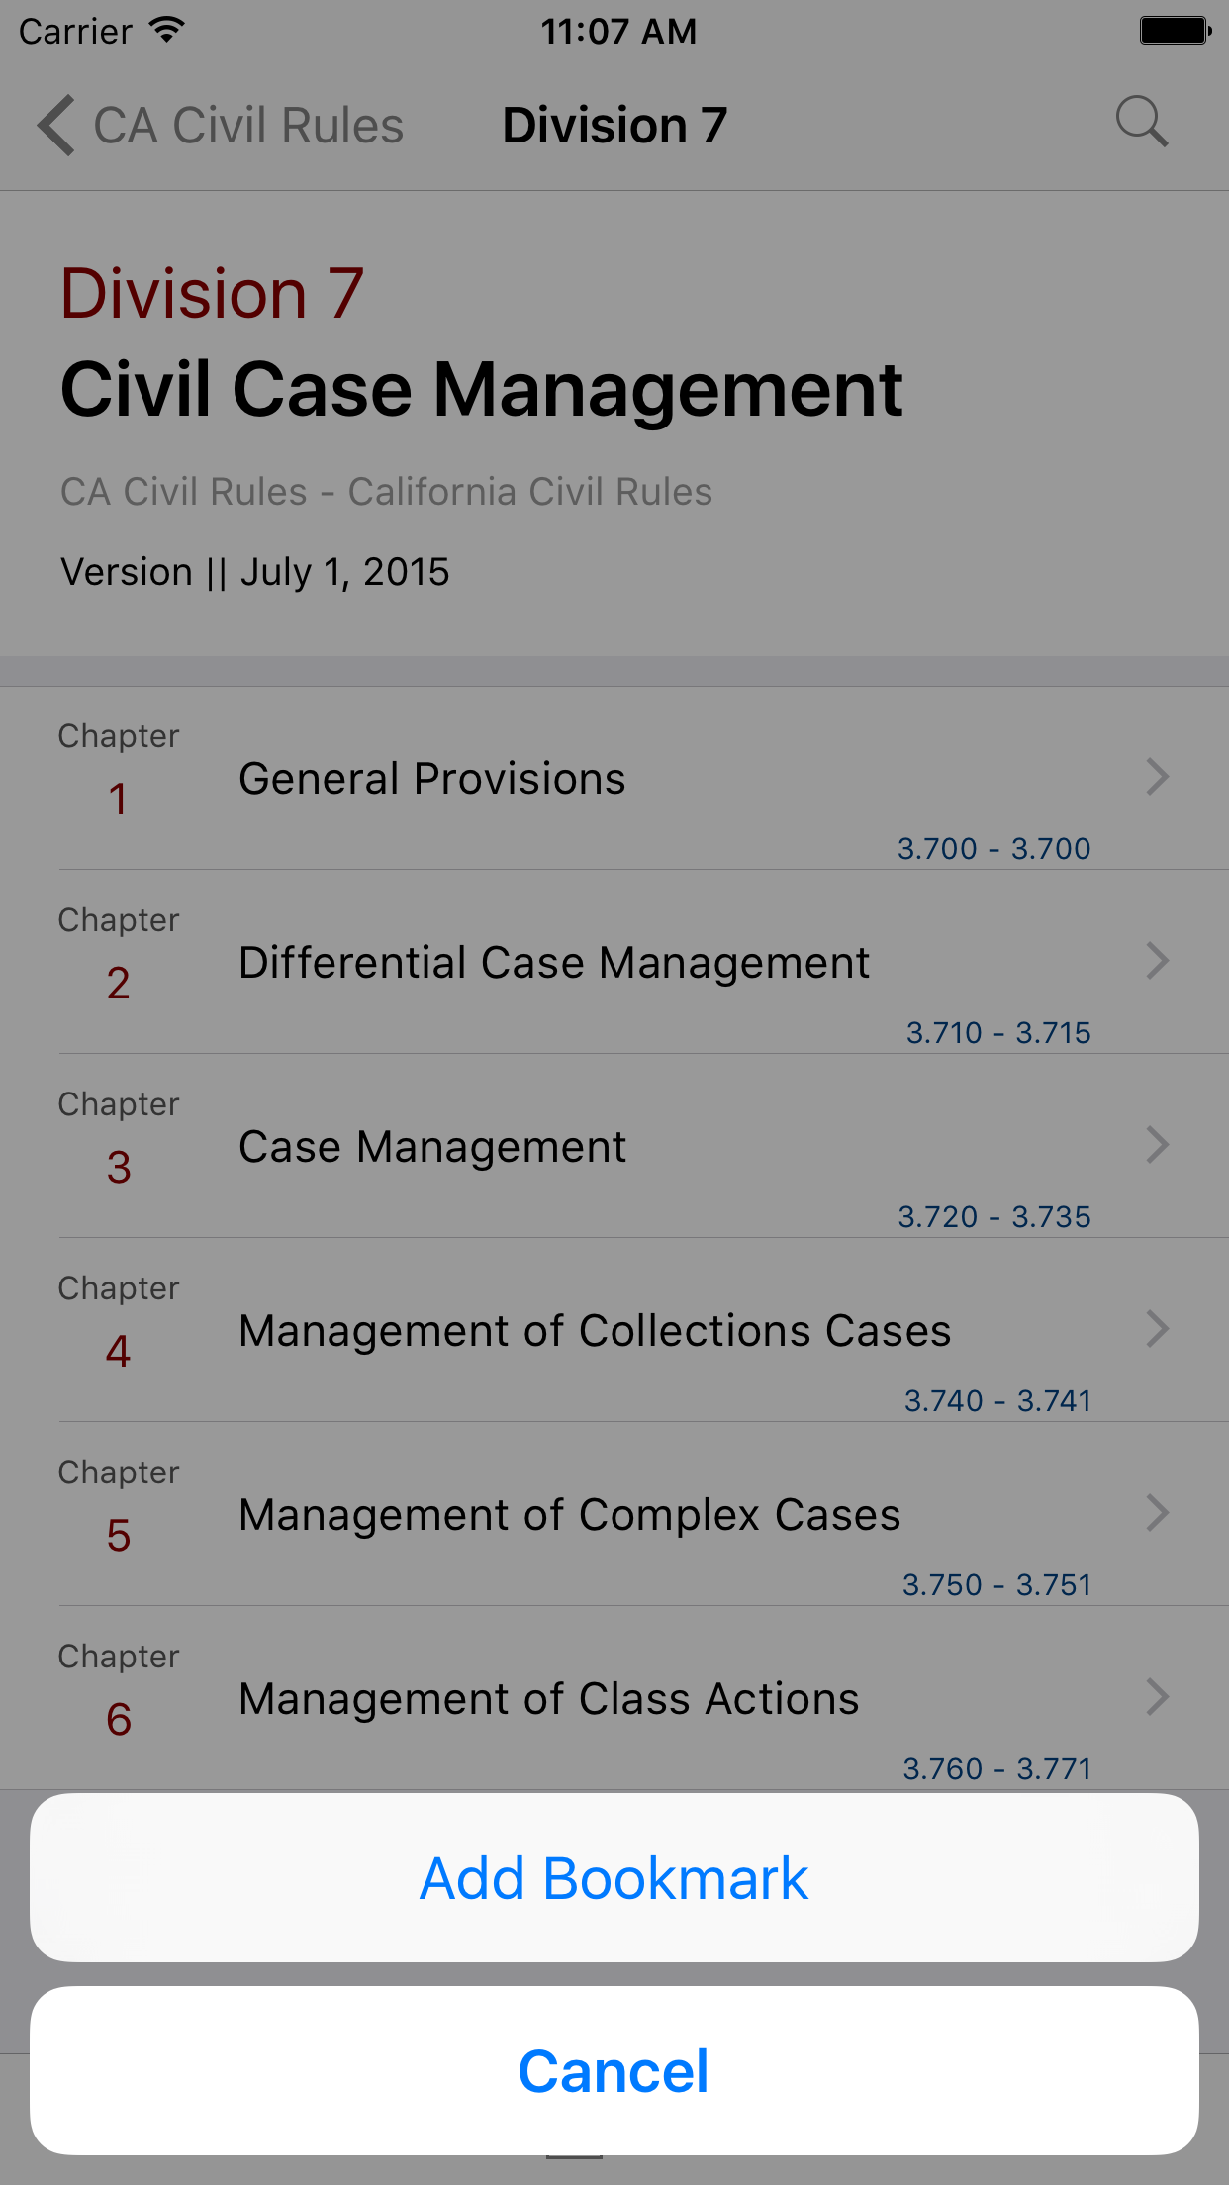Tap the battery status icon
This screenshot has width=1229, height=2185.
click(x=1175, y=31)
